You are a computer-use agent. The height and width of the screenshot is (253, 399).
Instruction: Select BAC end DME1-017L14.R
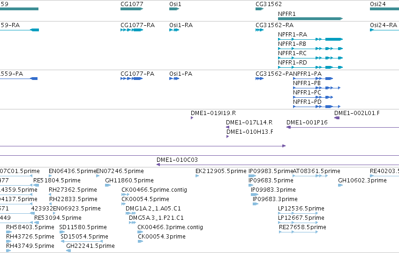click(228, 127)
